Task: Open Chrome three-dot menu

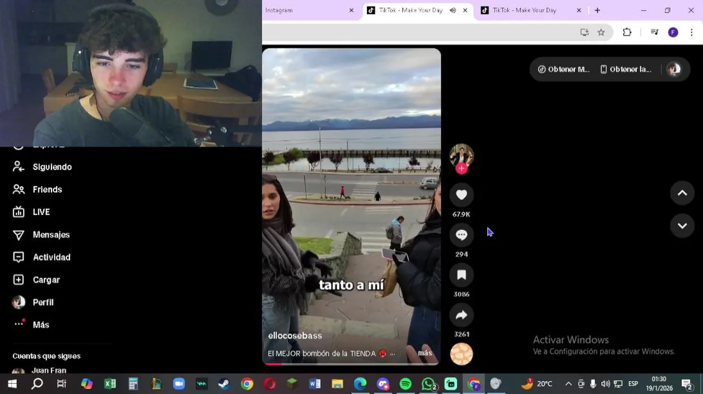Action: click(692, 32)
